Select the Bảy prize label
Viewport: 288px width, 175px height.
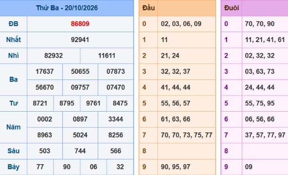point(13,167)
